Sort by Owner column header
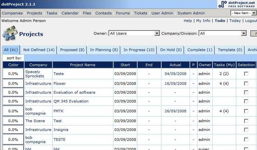The image size is (257, 150). (x=205, y=65)
